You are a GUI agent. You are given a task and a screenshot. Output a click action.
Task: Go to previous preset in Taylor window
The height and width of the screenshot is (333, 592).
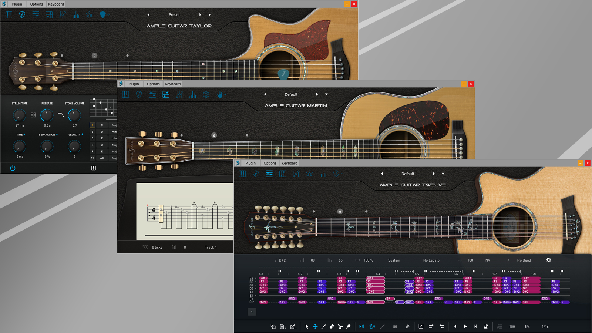click(x=148, y=15)
